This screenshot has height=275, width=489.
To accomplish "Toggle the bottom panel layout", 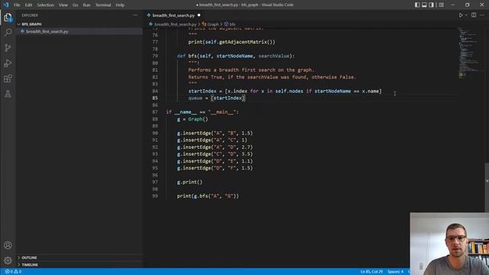I will [x=424, y=5].
